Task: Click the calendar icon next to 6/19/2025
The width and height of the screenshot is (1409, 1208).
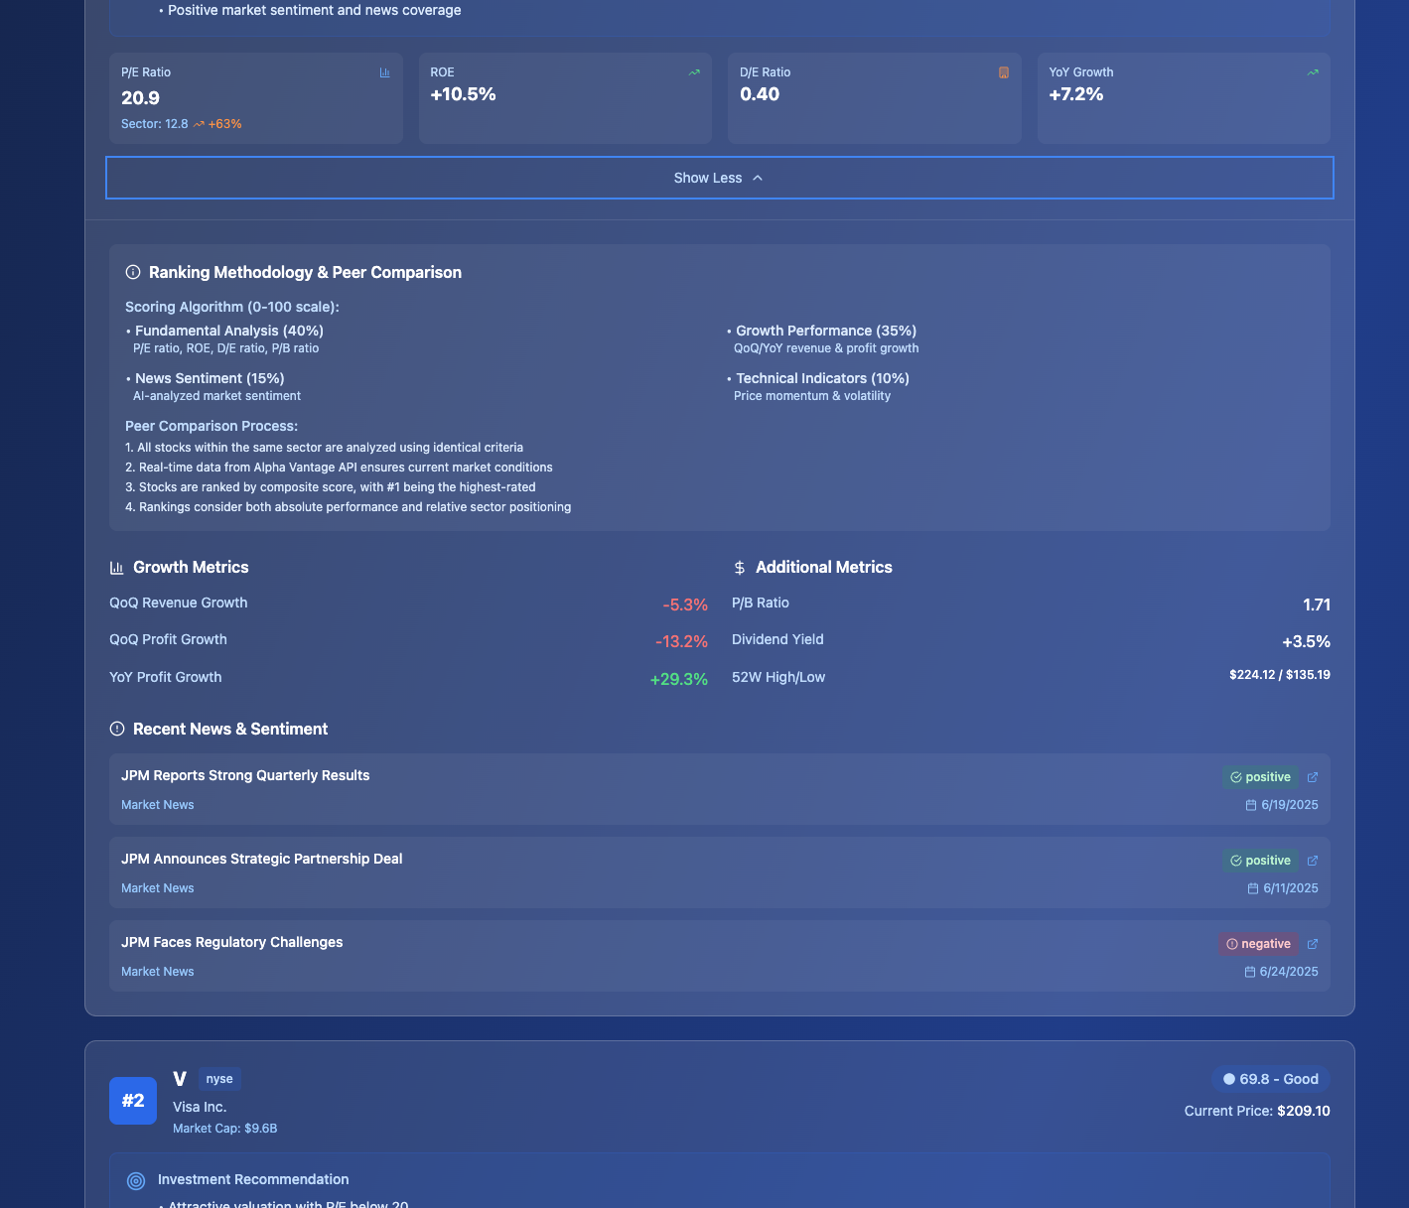Action: click(x=1251, y=805)
